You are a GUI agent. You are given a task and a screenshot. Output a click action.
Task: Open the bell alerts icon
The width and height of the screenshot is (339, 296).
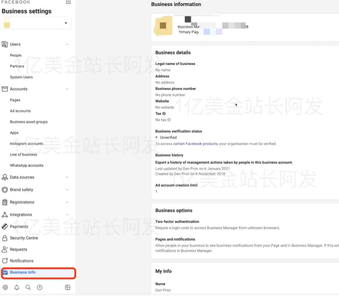tap(17, 287)
